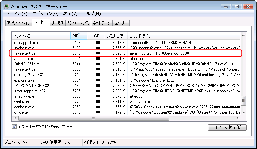Click PID value 5564

(x=77, y=80)
